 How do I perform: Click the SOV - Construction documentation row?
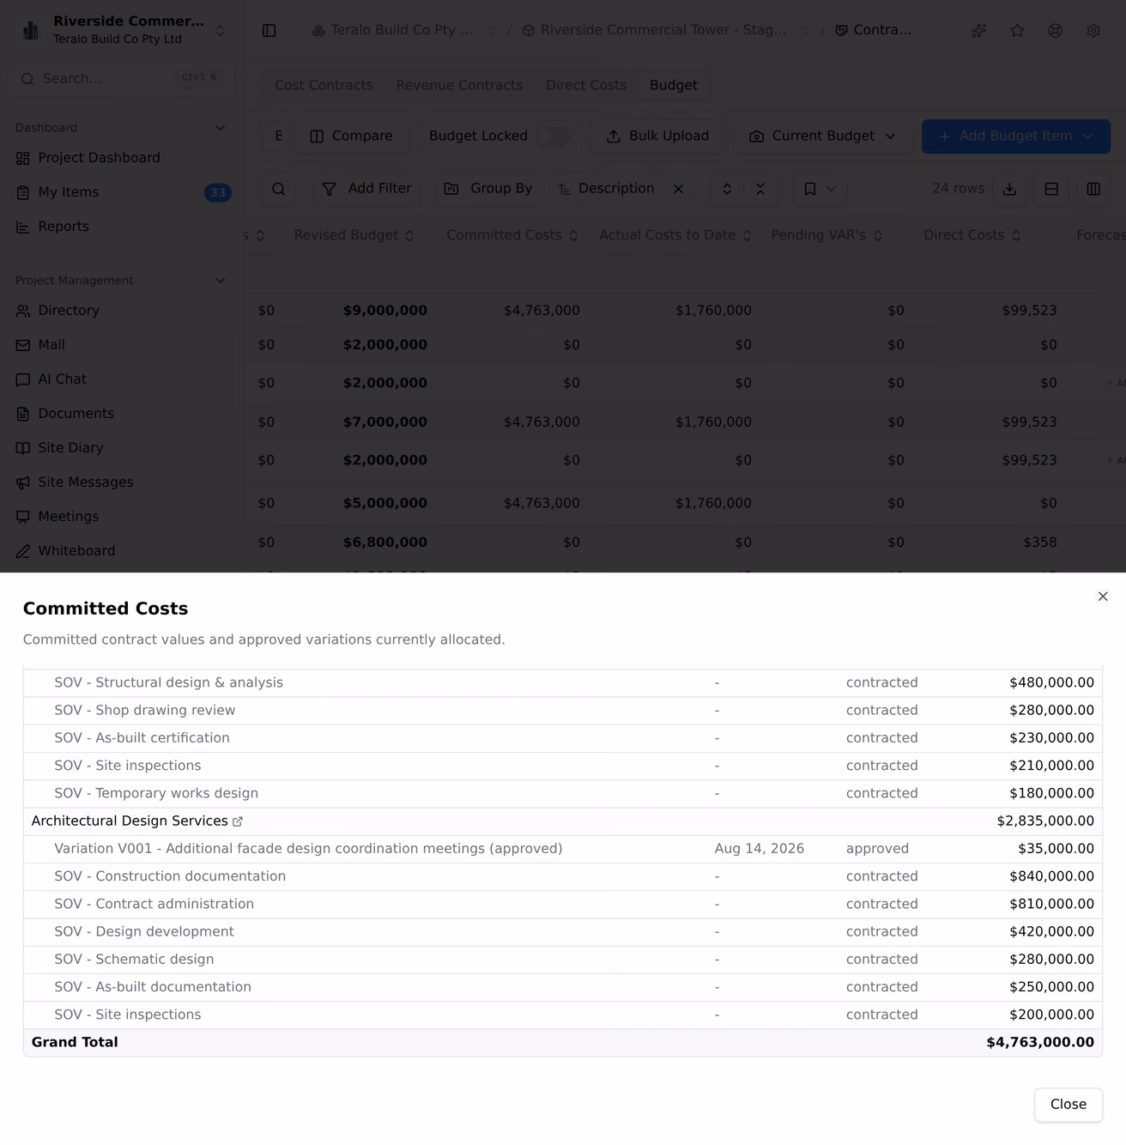(x=563, y=876)
